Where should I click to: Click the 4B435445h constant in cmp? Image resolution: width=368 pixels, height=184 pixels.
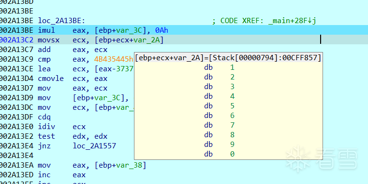tap(114, 59)
